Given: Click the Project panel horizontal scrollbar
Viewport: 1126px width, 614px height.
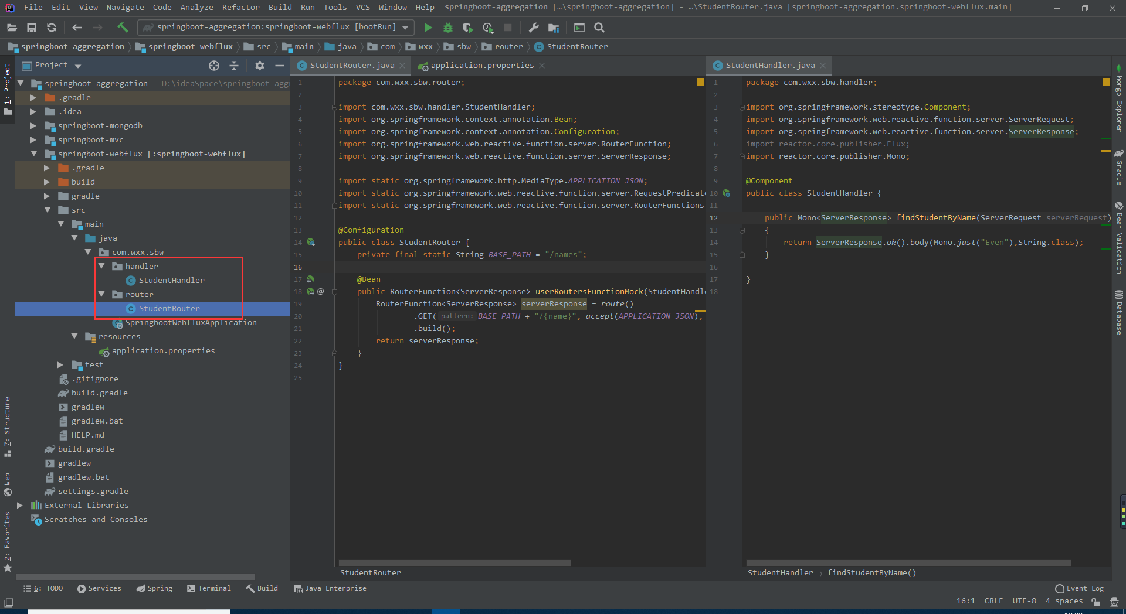Looking at the screenshot, I should point(135,577).
